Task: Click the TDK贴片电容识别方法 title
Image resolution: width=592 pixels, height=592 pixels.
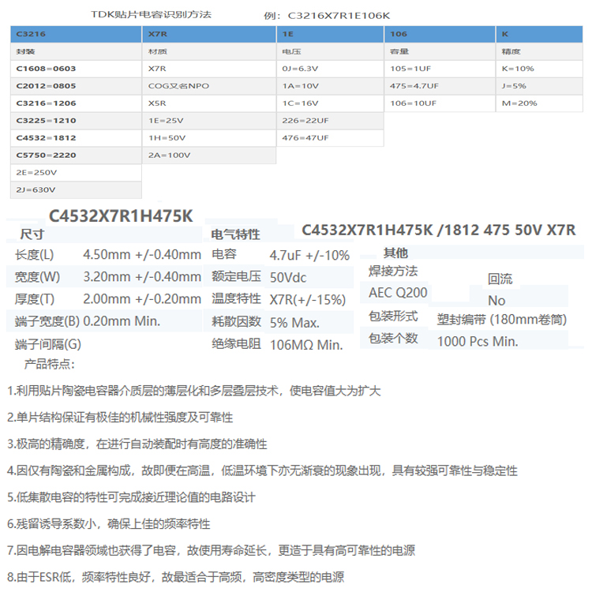Action: (151, 15)
